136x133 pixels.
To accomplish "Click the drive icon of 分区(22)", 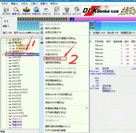I will [10, 122].
